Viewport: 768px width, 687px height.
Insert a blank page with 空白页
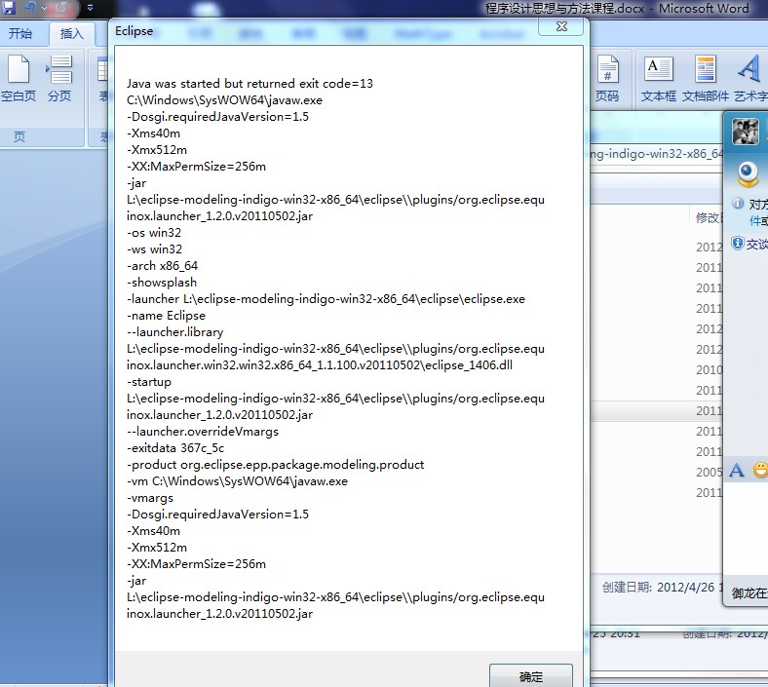point(19,77)
